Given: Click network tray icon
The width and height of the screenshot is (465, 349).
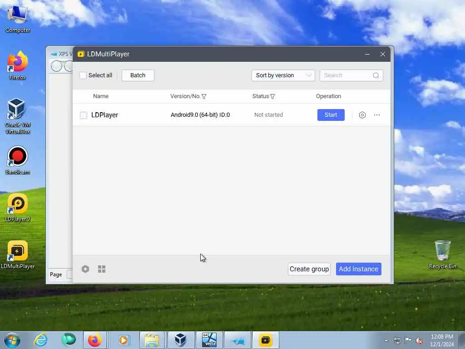Looking at the screenshot, I should point(397,341).
